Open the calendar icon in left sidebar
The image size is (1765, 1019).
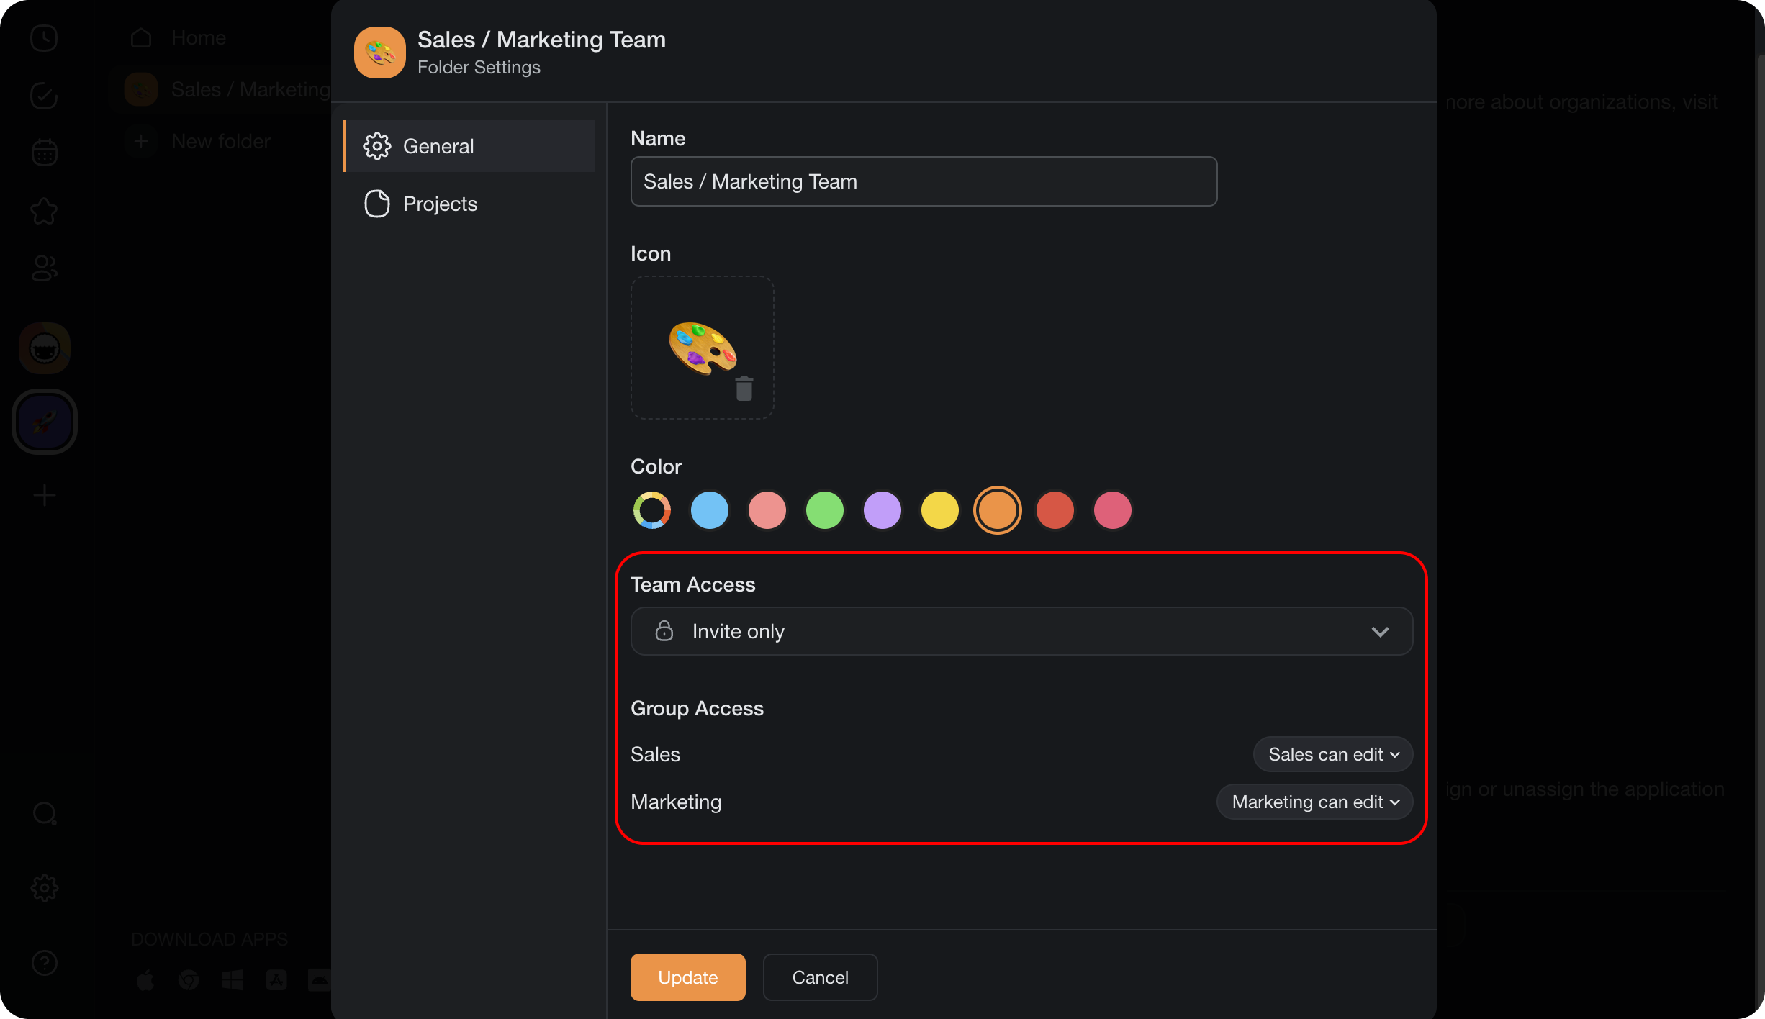point(44,153)
